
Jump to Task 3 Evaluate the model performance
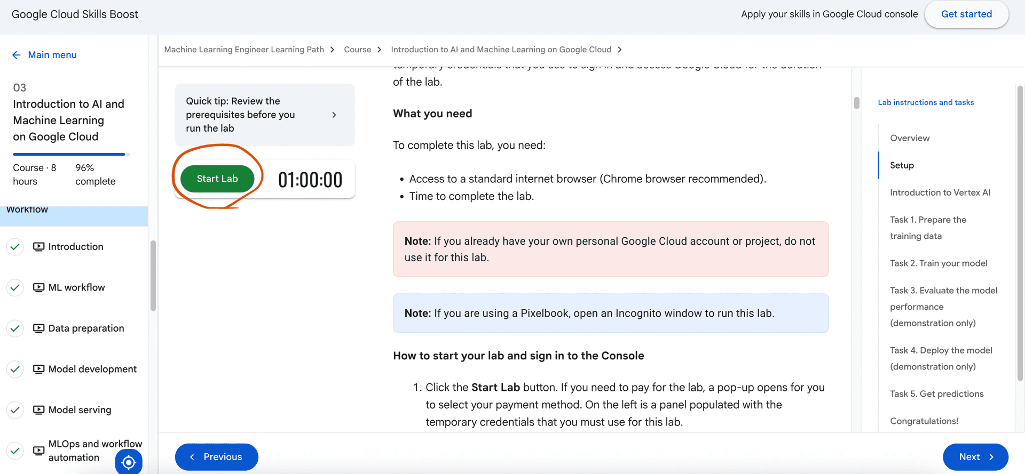943,307
